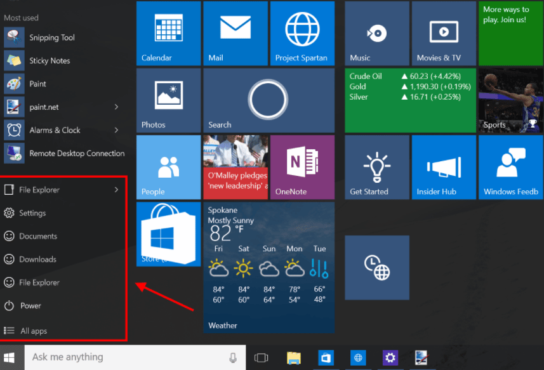Open the green 'More ways to play' tile
The width and height of the screenshot is (544, 370).
(x=511, y=33)
